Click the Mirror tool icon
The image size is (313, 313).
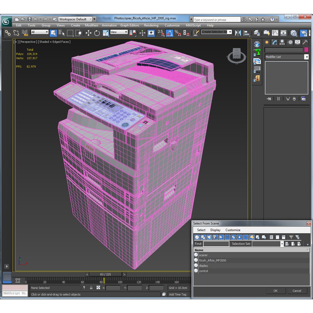point(238,33)
